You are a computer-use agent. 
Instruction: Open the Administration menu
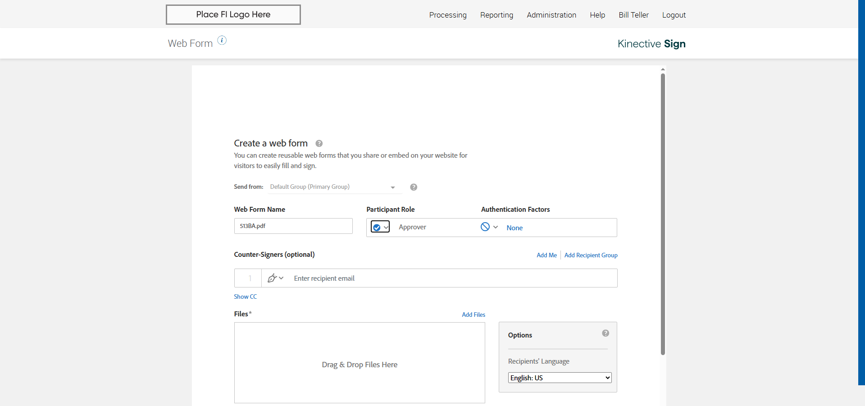coord(551,15)
